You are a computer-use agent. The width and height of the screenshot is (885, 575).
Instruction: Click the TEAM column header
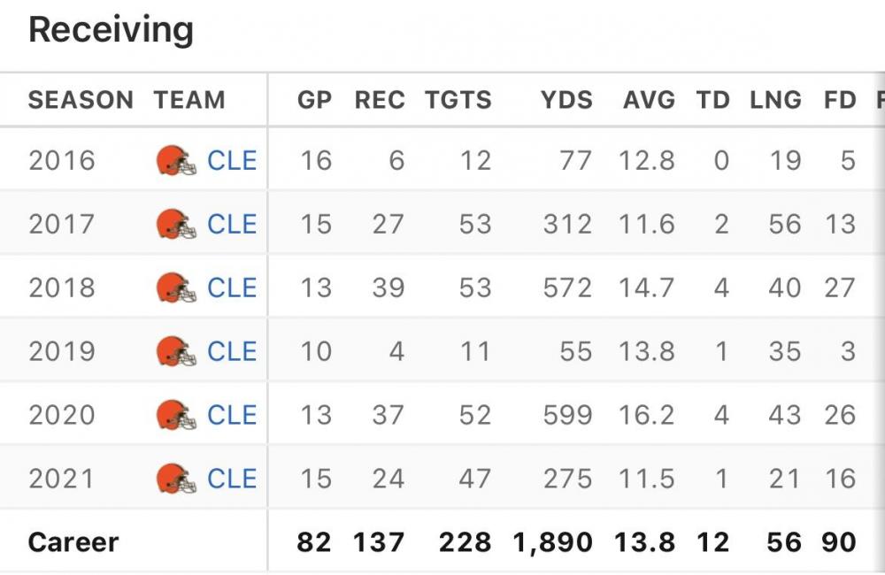coord(189,100)
